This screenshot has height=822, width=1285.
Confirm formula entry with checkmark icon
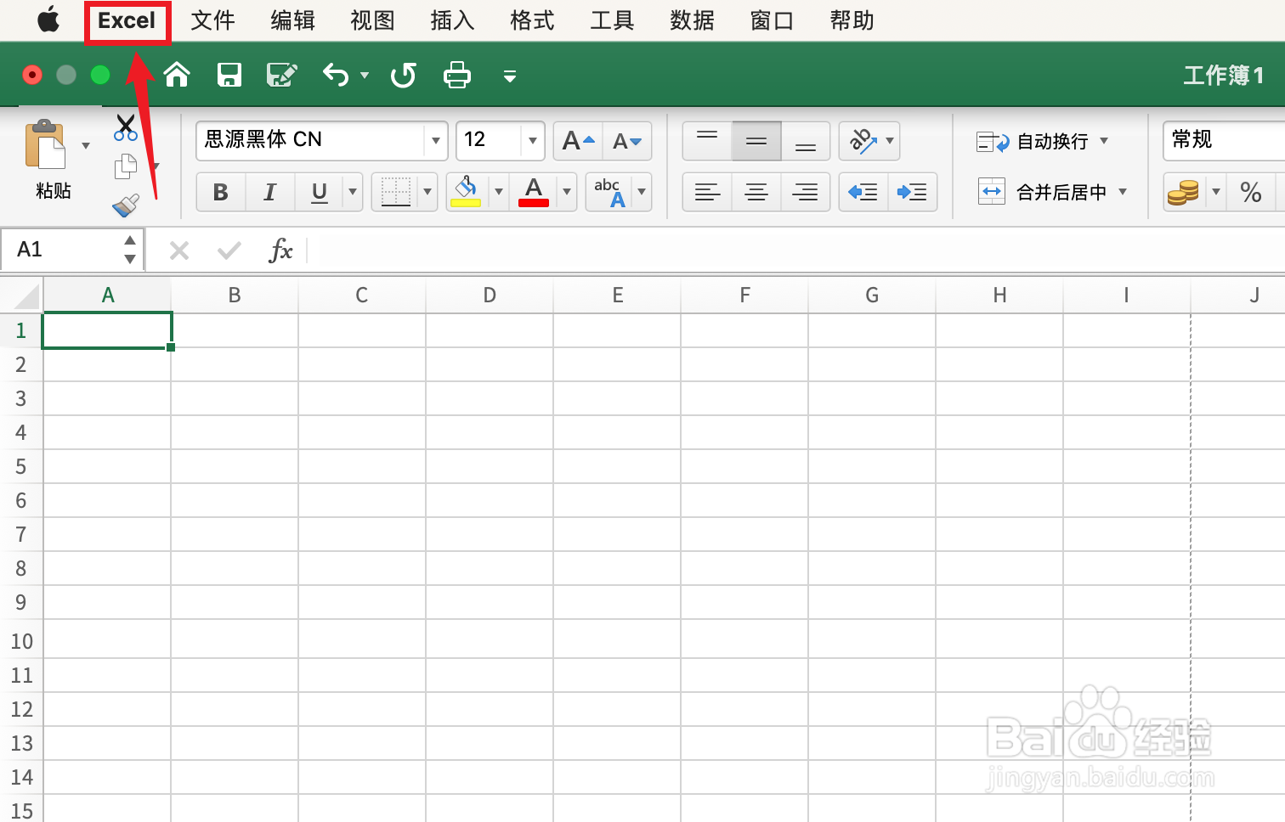pos(229,251)
